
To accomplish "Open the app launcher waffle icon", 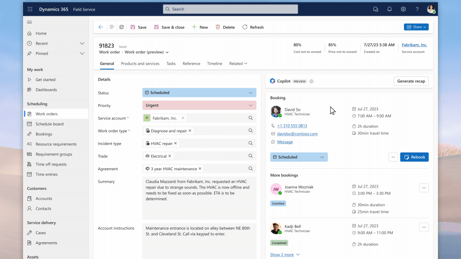I will click(x=30, y=9).
